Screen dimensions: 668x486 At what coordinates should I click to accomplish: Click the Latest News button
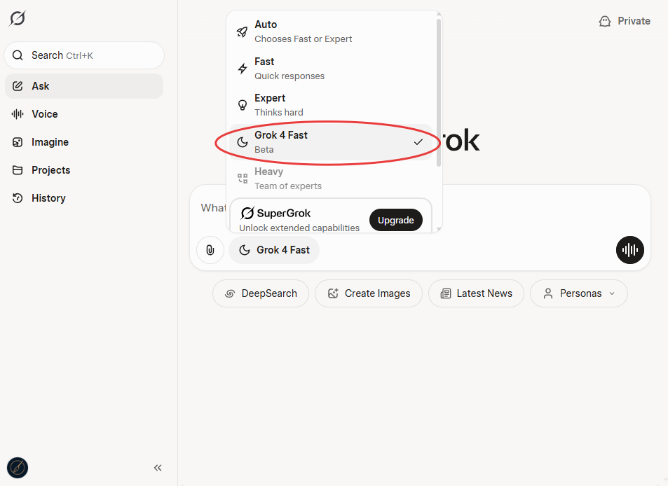[x=476, y=293]
